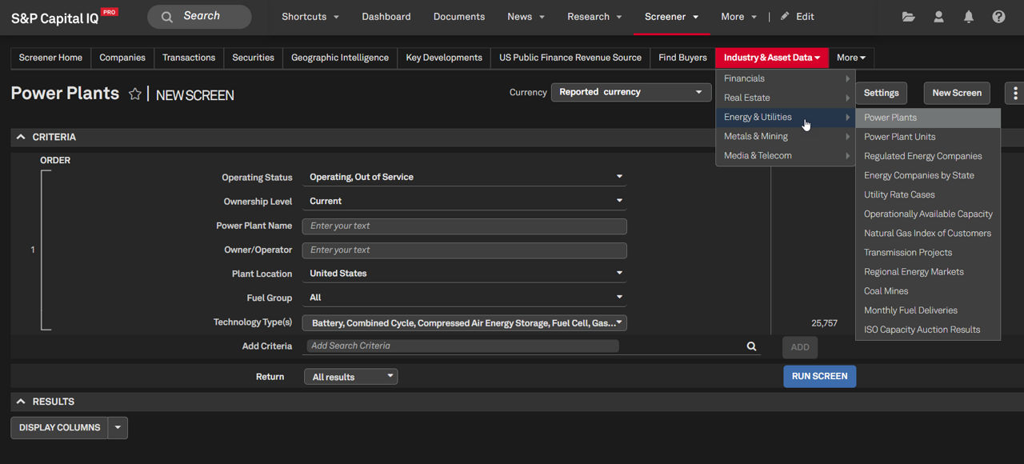Open the Research menu

(x=594, y=16)
